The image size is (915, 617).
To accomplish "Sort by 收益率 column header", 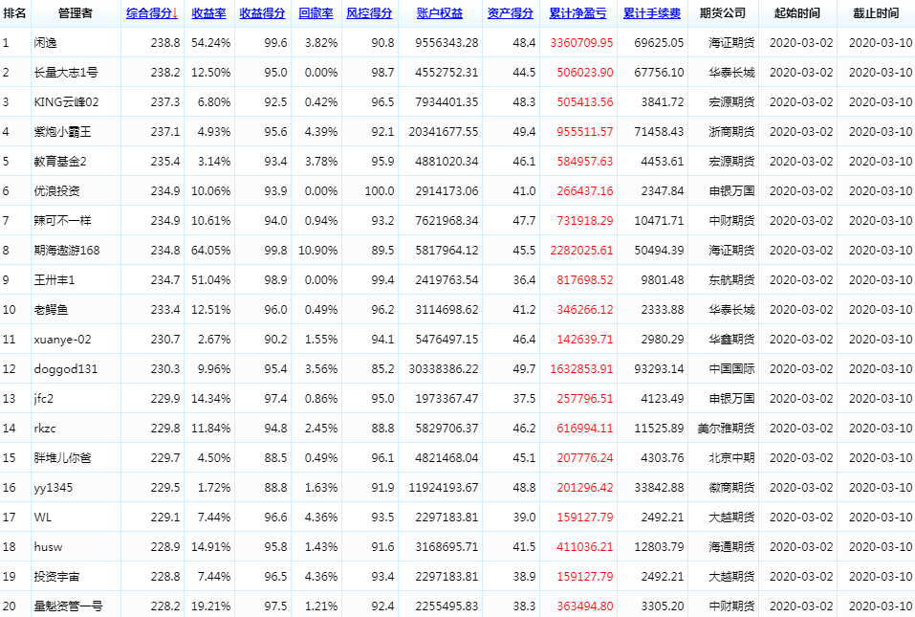I will (x=208, y=13).
